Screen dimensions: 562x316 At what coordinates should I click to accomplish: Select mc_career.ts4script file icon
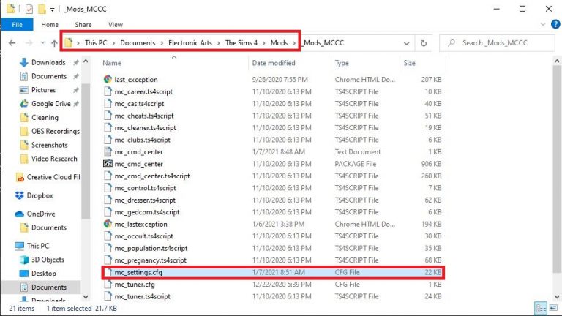108,91
